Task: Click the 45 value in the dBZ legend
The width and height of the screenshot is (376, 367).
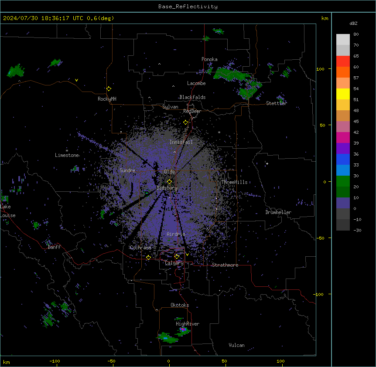Action: [356, 122]
